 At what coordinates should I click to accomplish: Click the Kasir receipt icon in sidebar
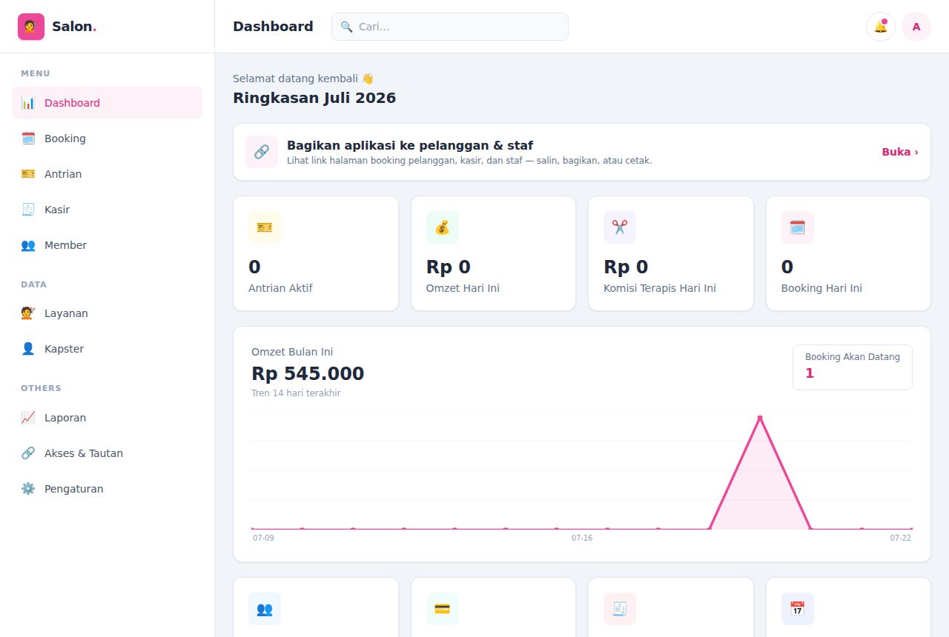pyautogui.click(x=28, y=210)
